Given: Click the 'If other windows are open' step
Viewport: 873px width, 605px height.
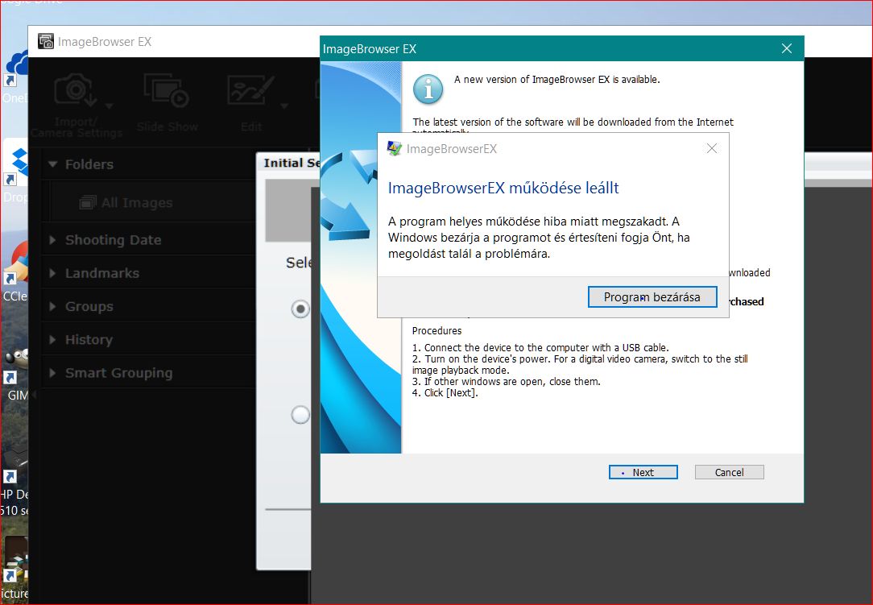Looking at the screenshot, I should [x=506, y=382].
